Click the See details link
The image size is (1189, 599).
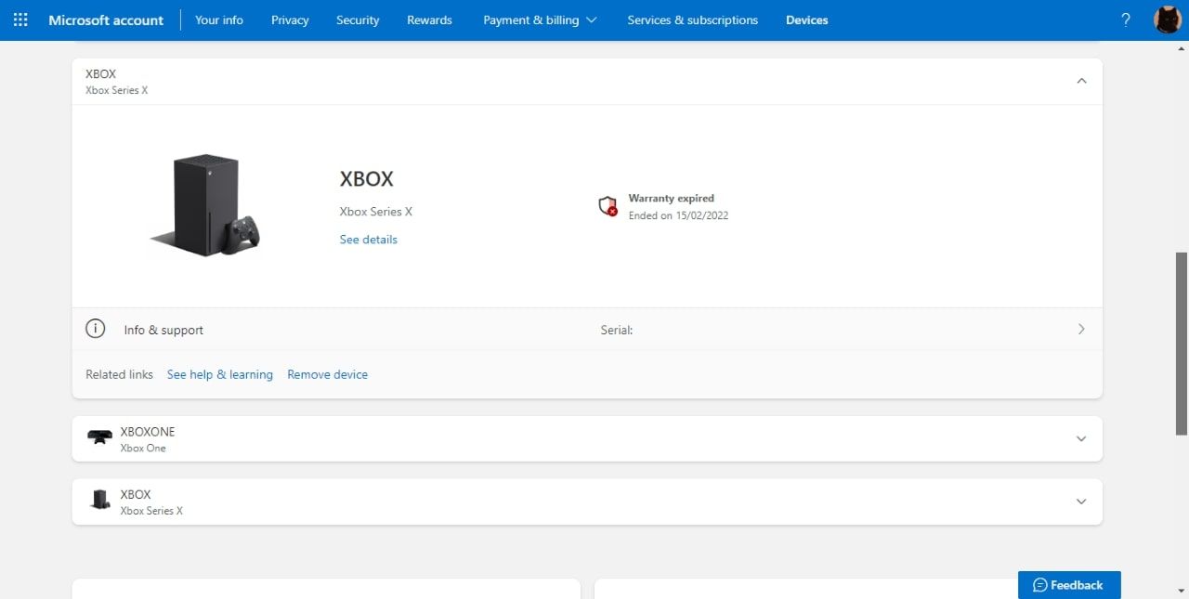pyautogui.click(x=368, y=240)
